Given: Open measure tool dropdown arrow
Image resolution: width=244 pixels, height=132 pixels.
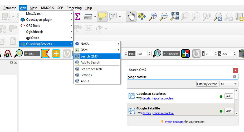Looking at the screenshot, I should click(95, 17).
